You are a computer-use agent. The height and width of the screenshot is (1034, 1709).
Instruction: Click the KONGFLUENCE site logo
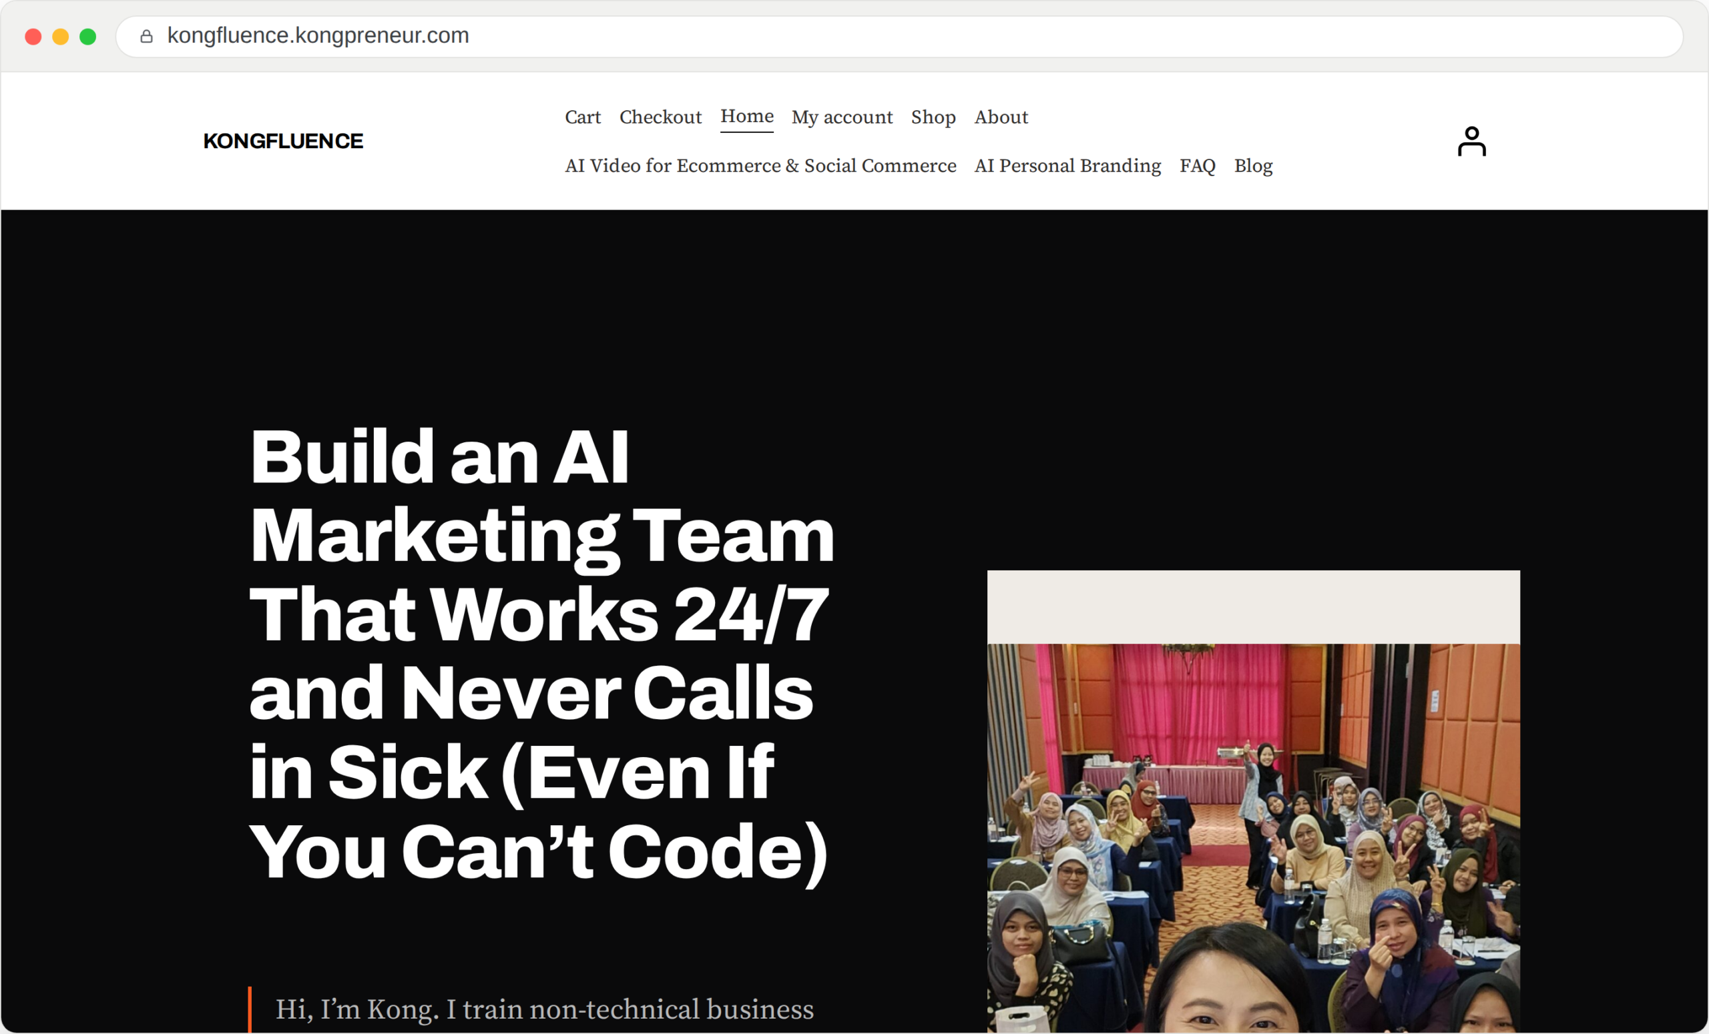click(283, 141)
